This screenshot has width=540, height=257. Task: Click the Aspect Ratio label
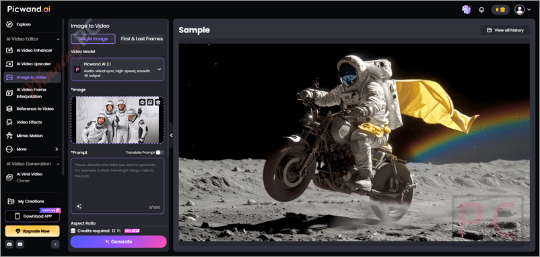(x=83, y=223)
